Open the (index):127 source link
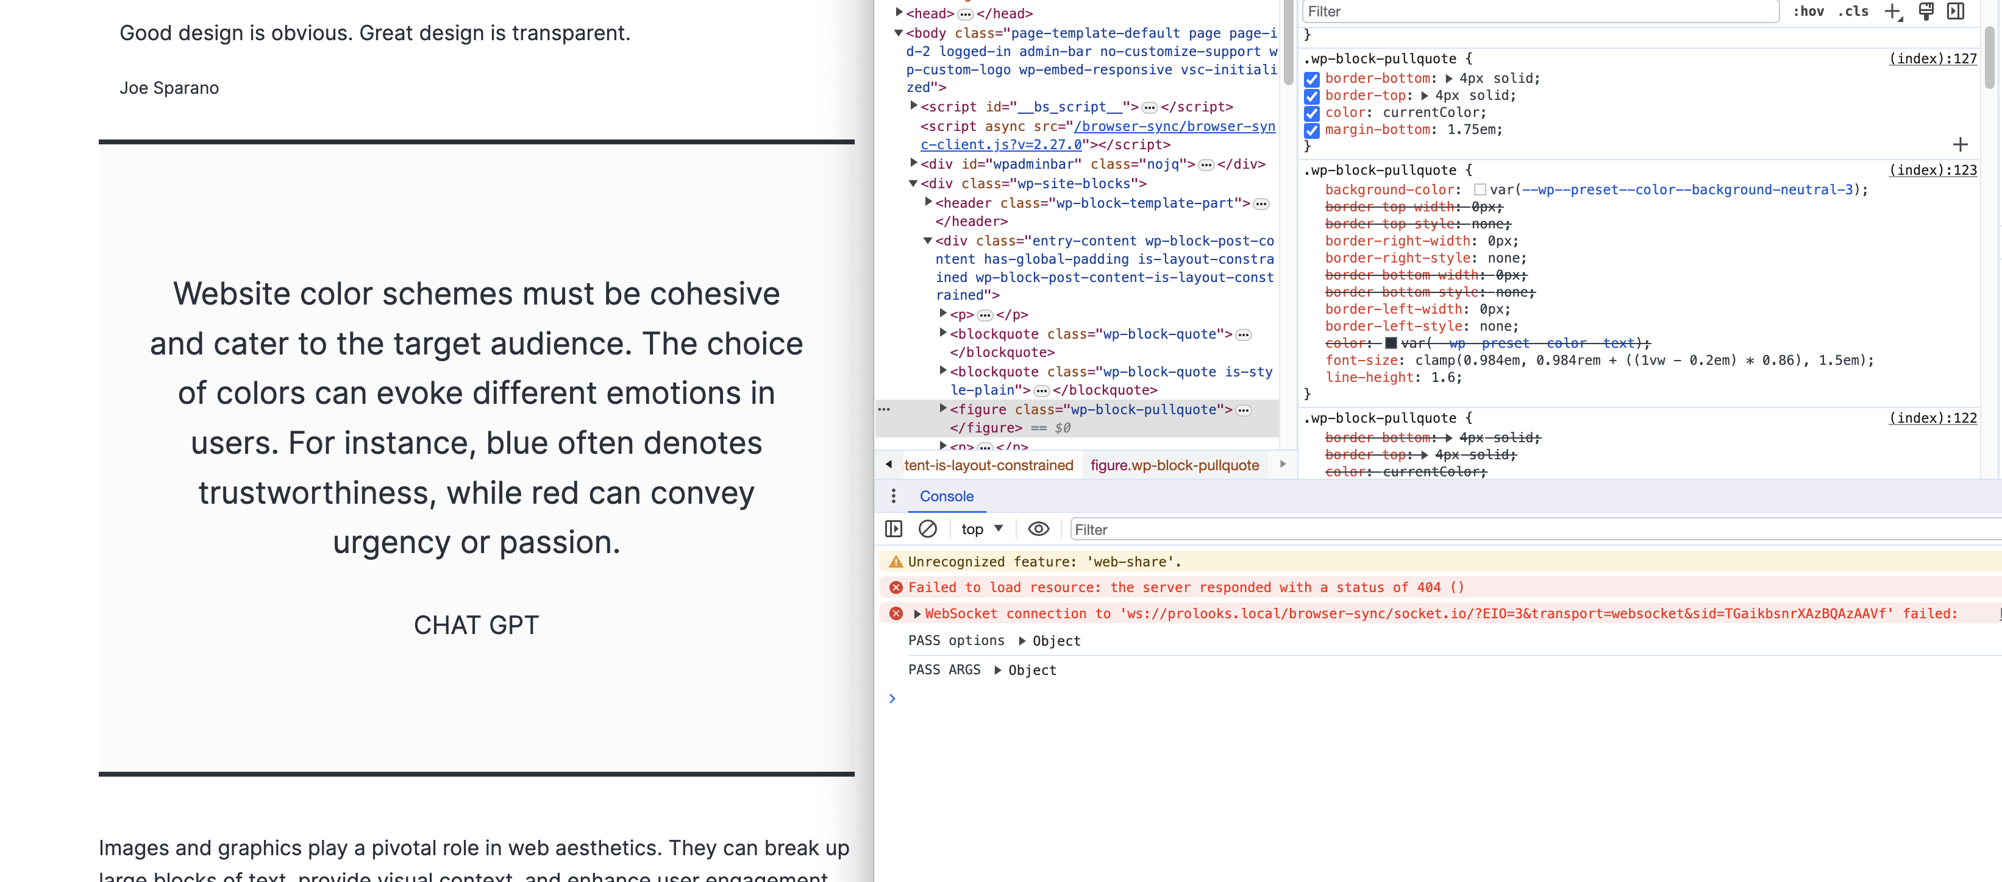 [x=1932, y=58]
